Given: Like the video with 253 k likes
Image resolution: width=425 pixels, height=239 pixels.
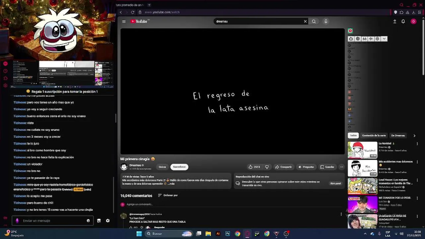Looking at the screenshot, I should 254,167.
